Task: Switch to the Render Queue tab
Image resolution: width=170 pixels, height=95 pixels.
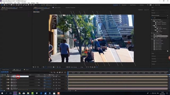Action: [6, 70]
